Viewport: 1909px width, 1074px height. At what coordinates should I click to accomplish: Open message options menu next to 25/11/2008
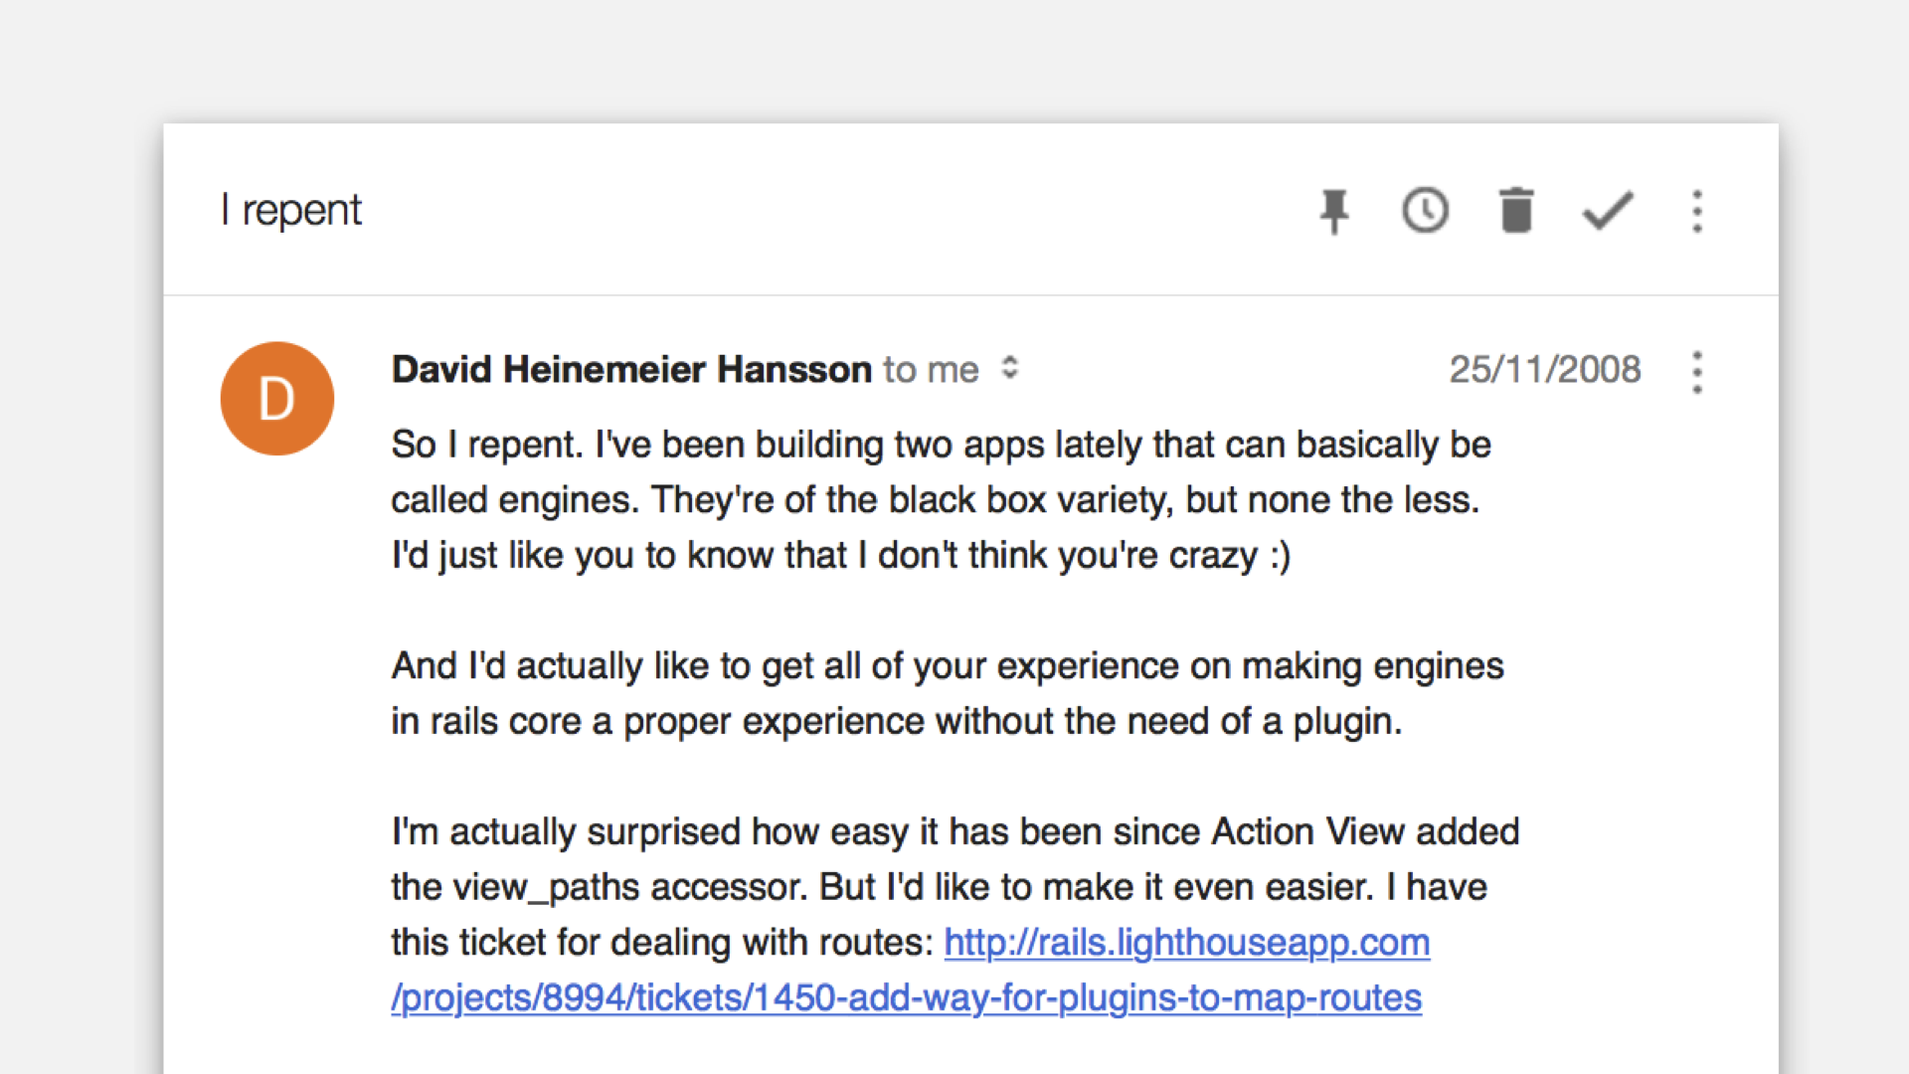tap(1697, 372)
